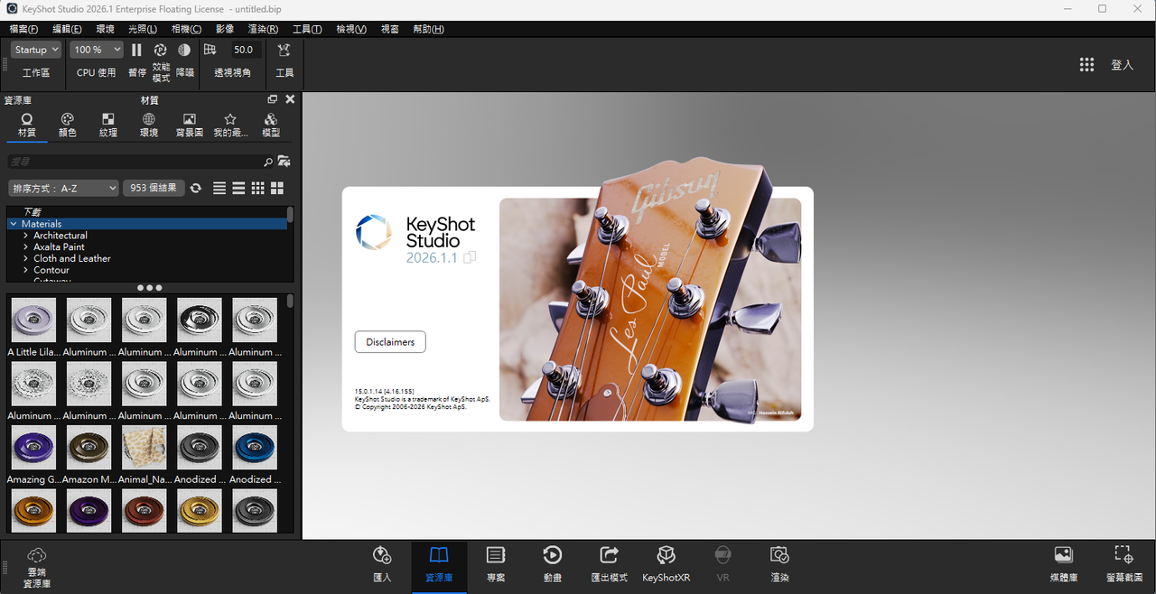
Task: Click the import folder icon beside search
Action: (284, 162)
